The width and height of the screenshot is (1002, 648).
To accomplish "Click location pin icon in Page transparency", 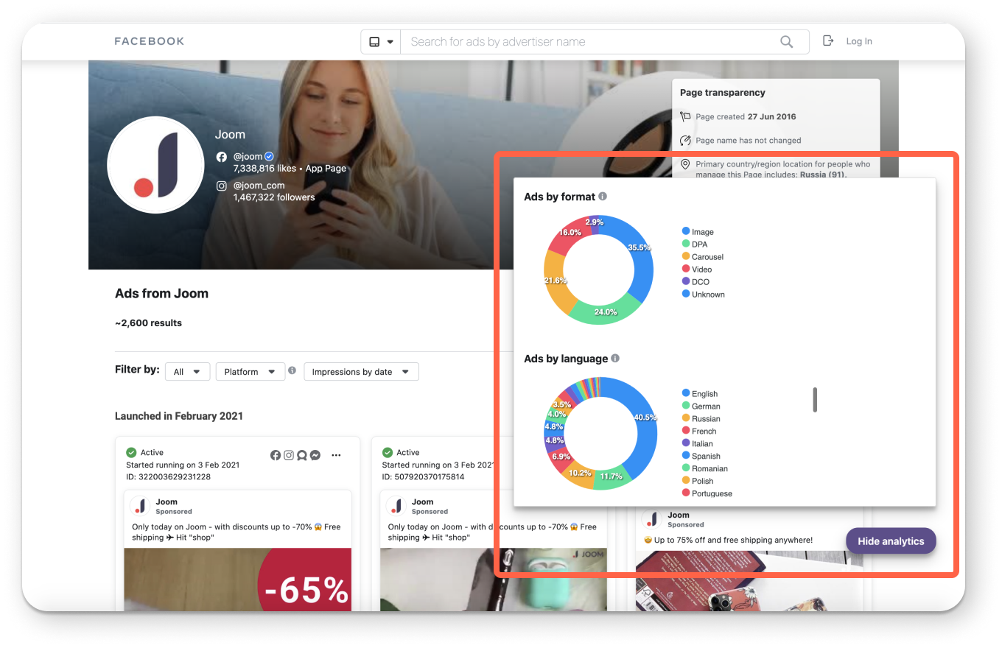I will tap(685, 164).
